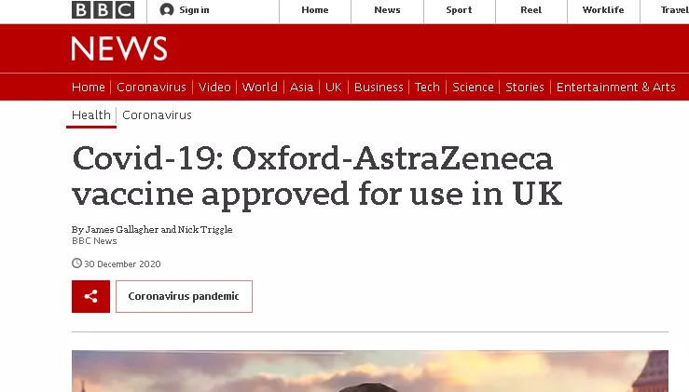Click the Coronavirus pandemic topic button
The width and height of the screenshot is (689, 392).
[184, 296]
